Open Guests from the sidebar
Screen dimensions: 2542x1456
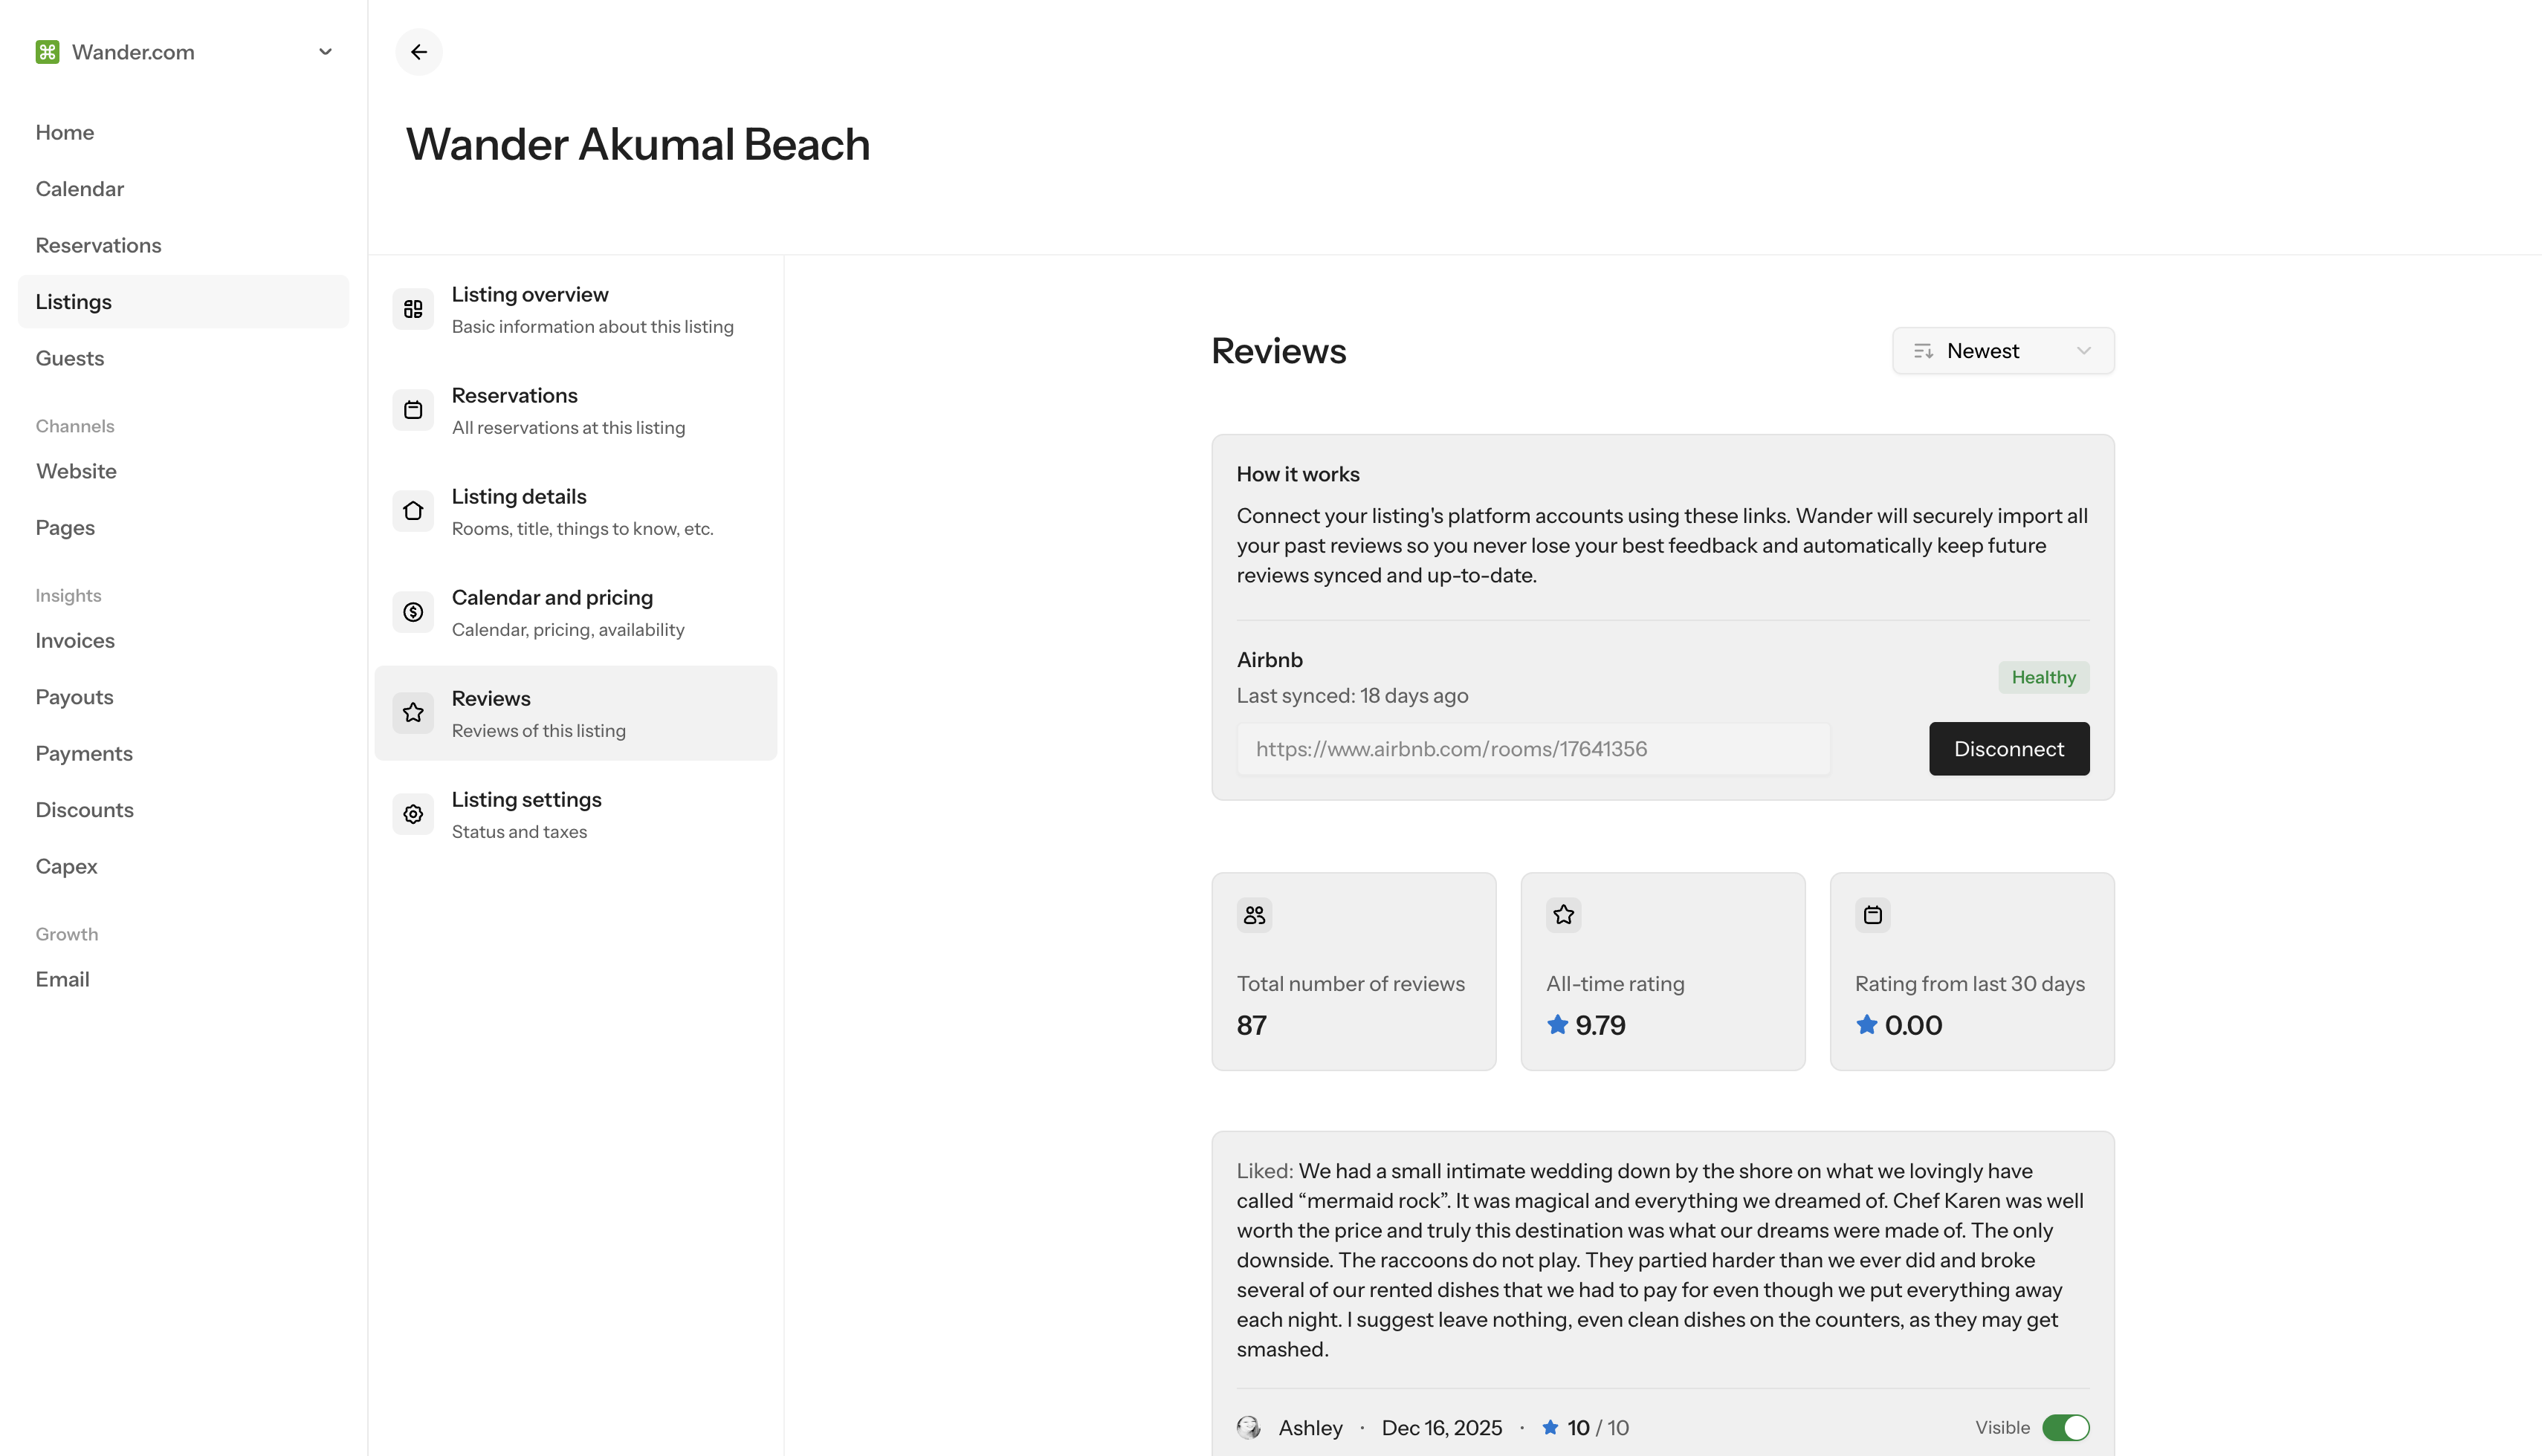pos(70,358)
